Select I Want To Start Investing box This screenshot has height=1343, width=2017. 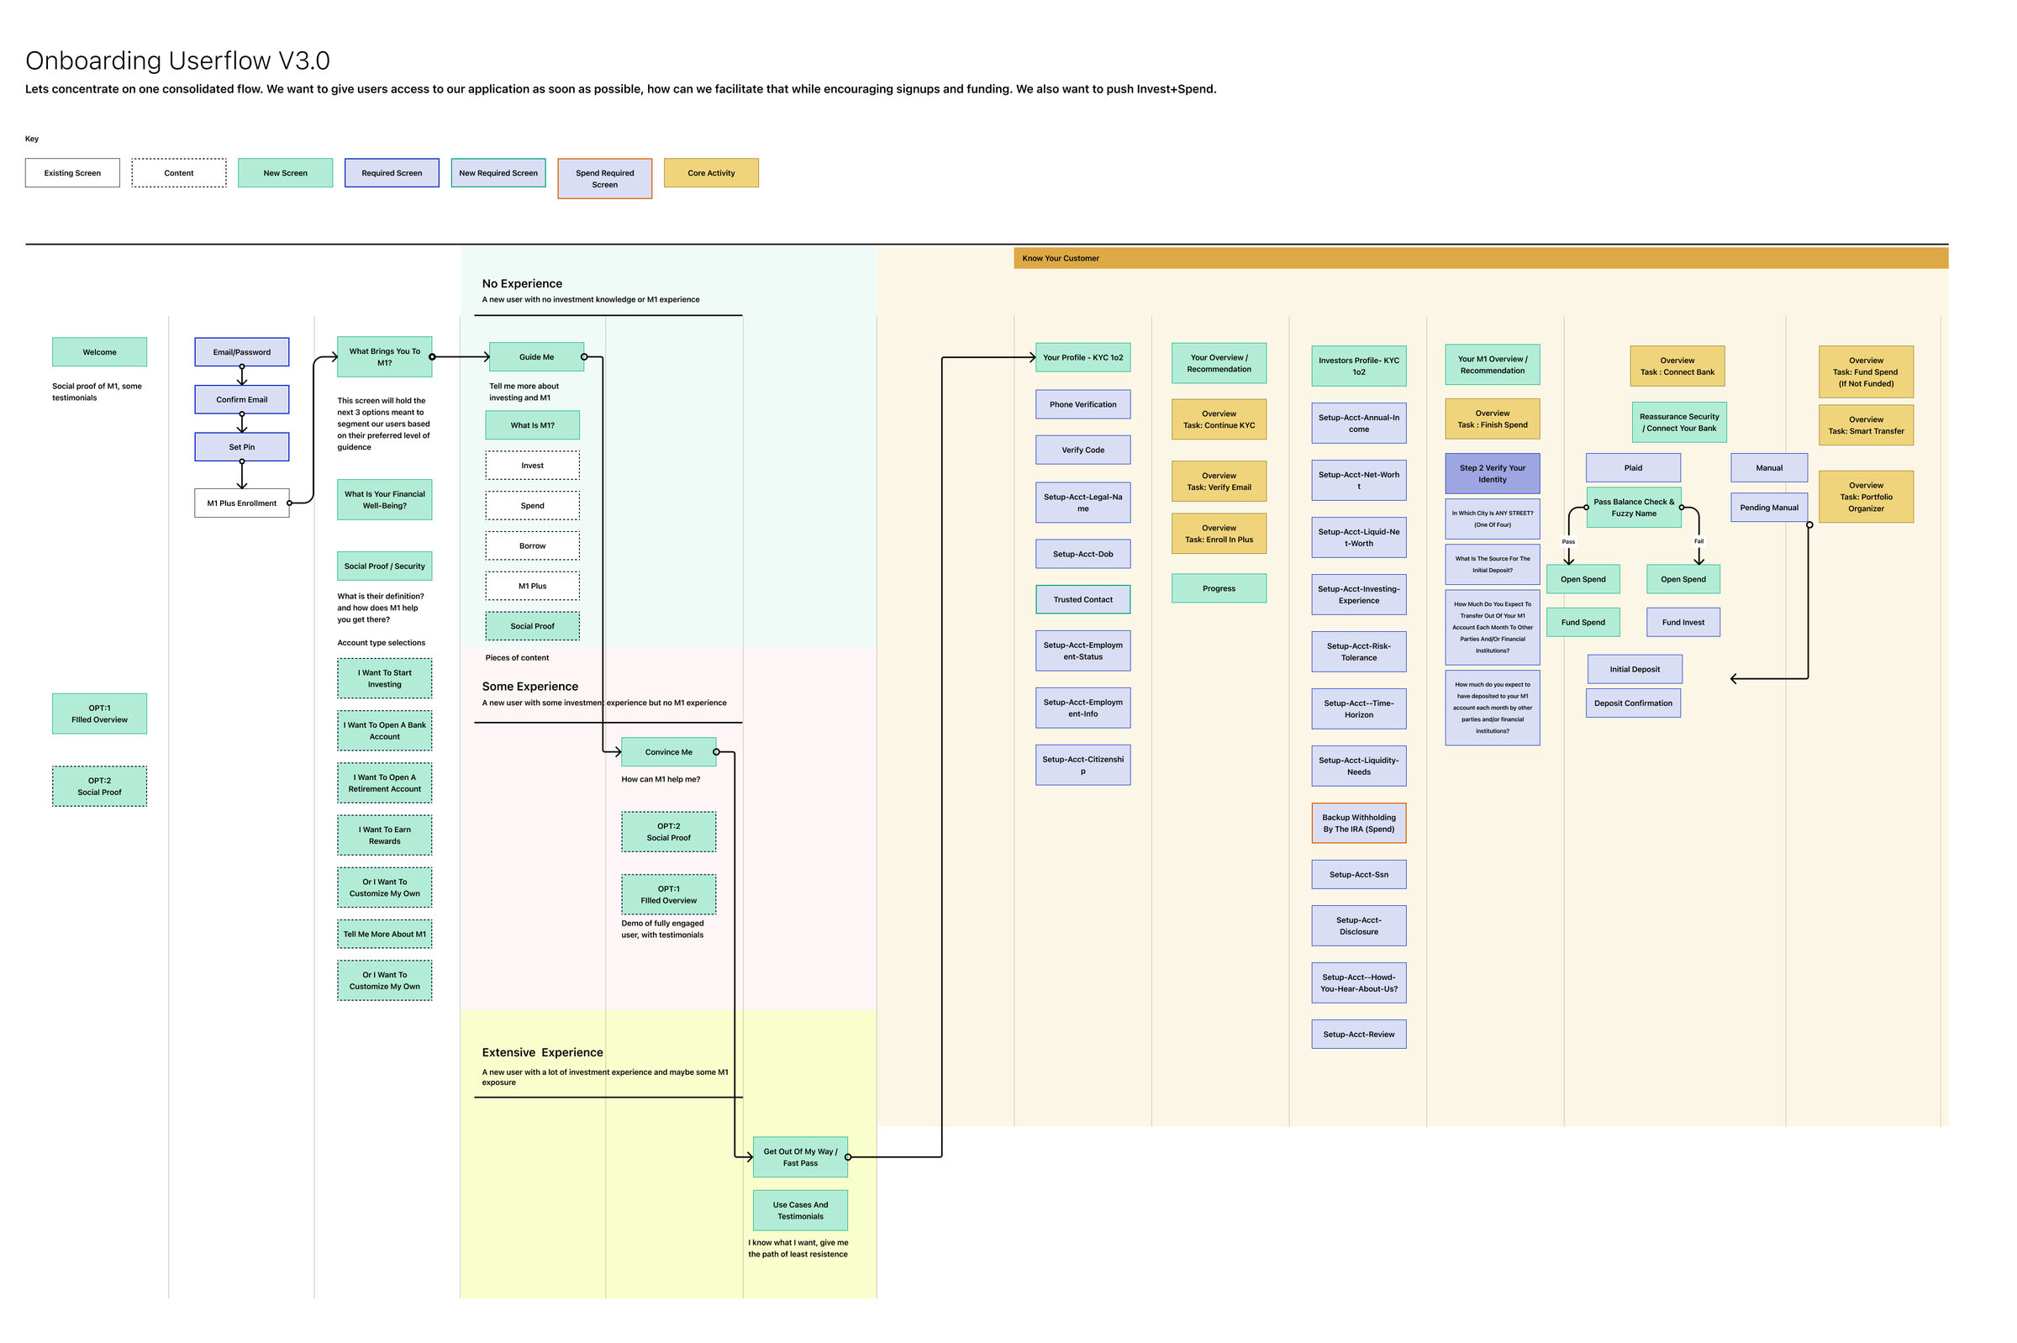(385, 678)
